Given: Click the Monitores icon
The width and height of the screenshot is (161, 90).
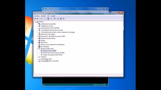Looking at the screenshot, I should click(39, 42).
